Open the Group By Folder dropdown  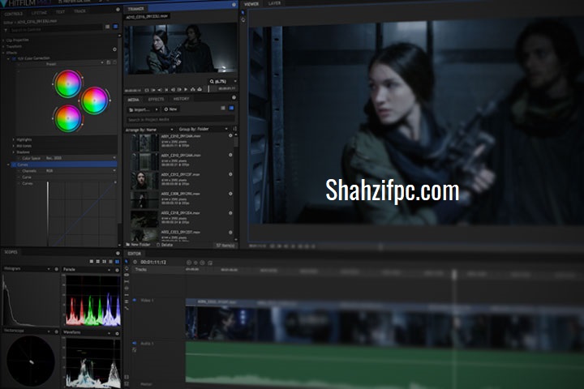[203, 129]
